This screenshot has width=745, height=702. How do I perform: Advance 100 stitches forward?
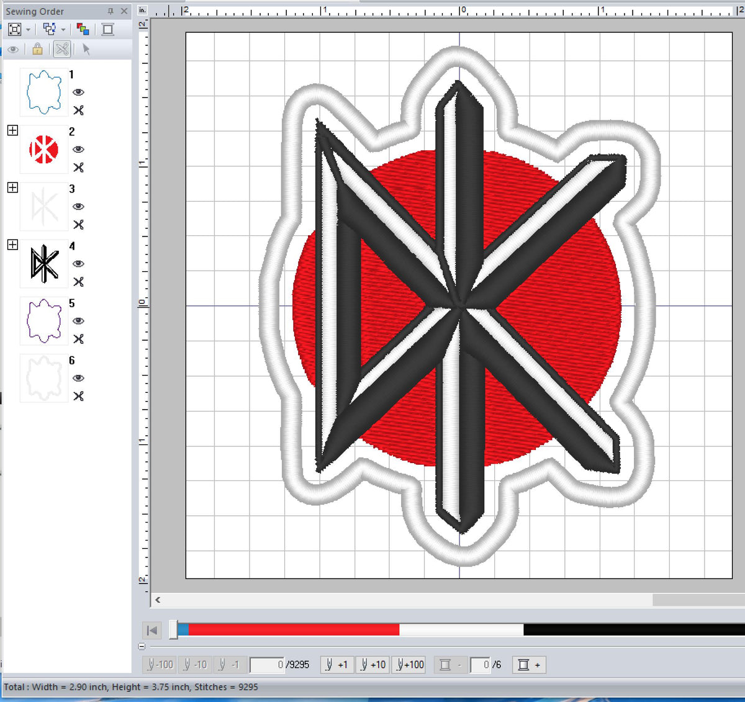410,665
